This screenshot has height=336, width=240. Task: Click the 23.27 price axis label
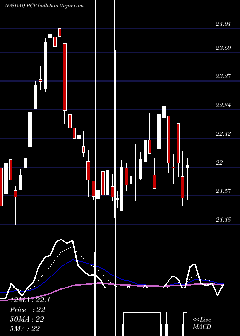point(223,76)
